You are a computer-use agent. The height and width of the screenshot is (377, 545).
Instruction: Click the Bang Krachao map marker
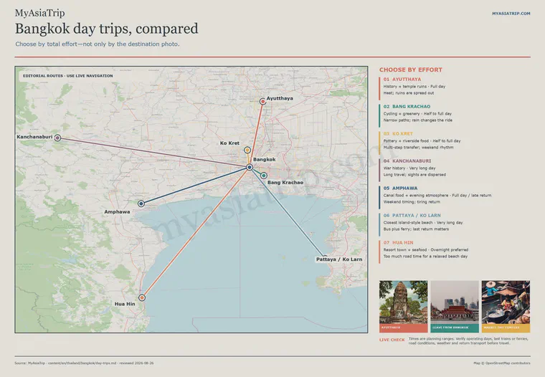coord(264,176)
